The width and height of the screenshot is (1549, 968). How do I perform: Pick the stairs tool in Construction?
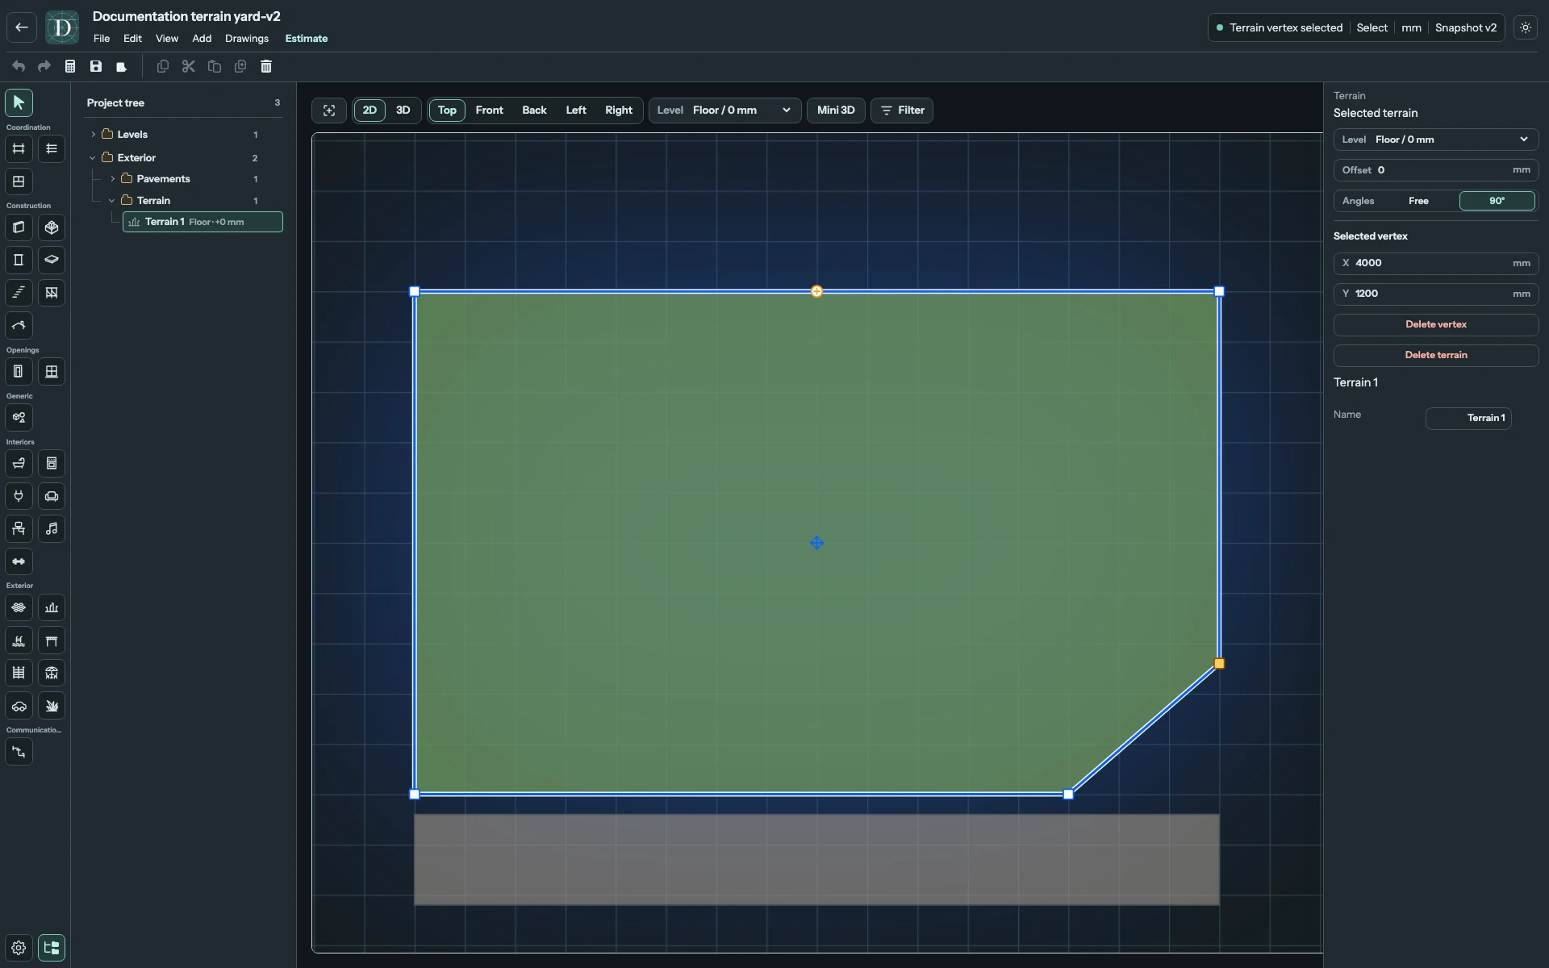19,293
